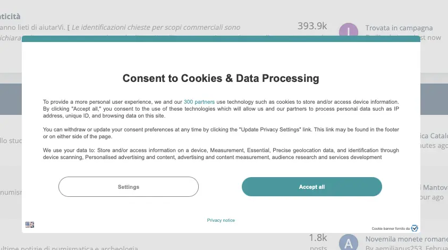Open the 300 partners link
The width and height of the screenshot is (448, 250).
199,102
